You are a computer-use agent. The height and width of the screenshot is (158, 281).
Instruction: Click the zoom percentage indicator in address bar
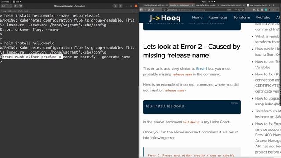pos(229,10)
